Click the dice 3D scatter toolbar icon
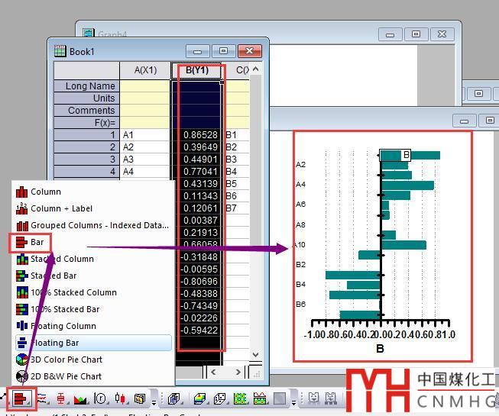499x416 pixels. pos(219,398)
